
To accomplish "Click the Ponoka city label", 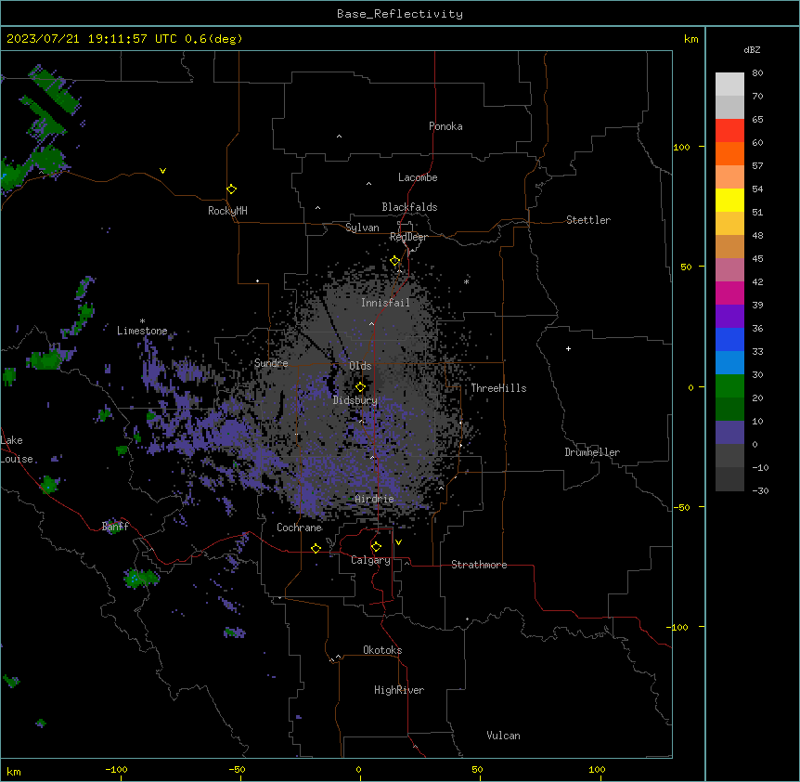I will (445, 126).
